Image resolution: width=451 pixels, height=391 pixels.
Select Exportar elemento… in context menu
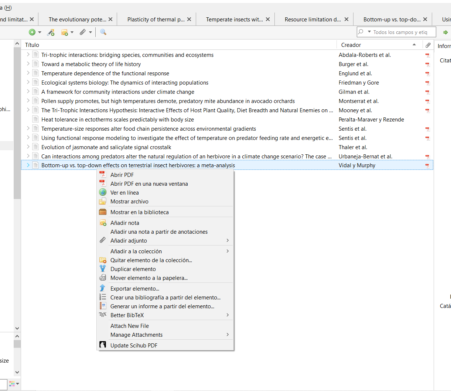135,289
